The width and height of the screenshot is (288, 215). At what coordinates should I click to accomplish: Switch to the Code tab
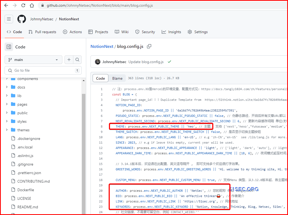click(14, 32)
